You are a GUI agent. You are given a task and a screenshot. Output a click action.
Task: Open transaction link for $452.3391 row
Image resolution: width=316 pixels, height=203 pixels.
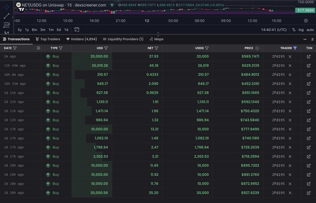[x=309, y=84]
